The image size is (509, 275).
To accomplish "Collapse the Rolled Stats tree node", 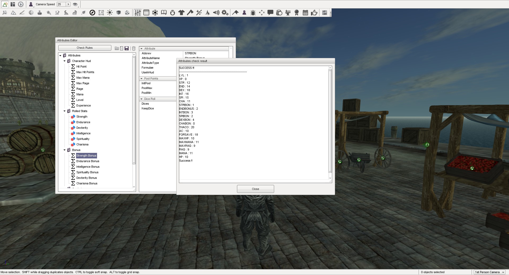I will point(64,111).
